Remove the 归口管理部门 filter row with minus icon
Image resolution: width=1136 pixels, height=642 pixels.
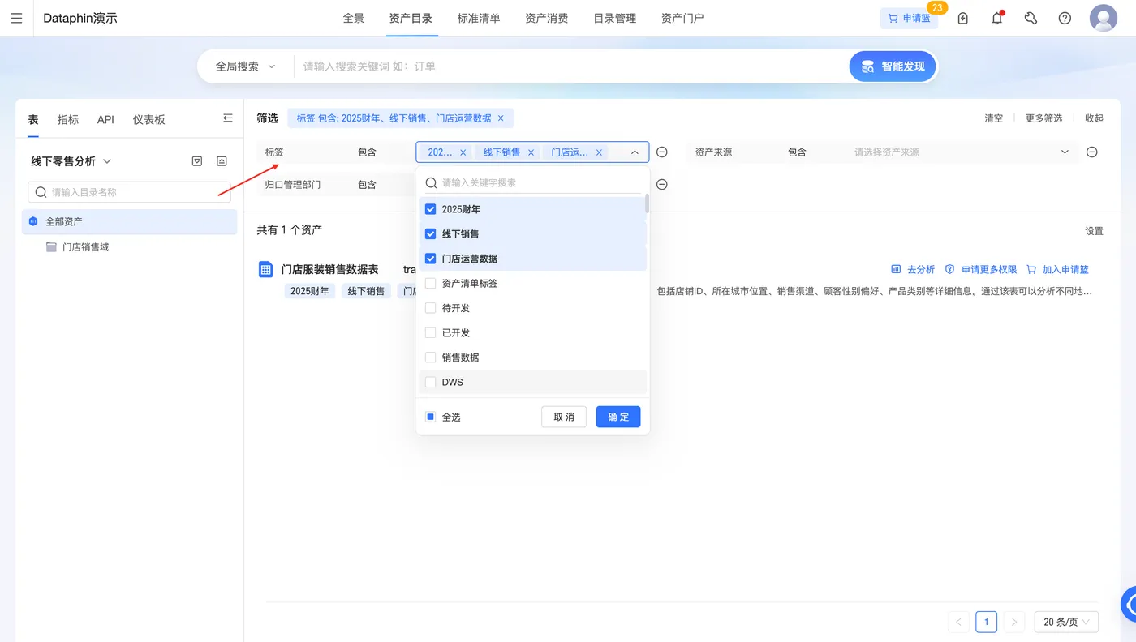662,185
